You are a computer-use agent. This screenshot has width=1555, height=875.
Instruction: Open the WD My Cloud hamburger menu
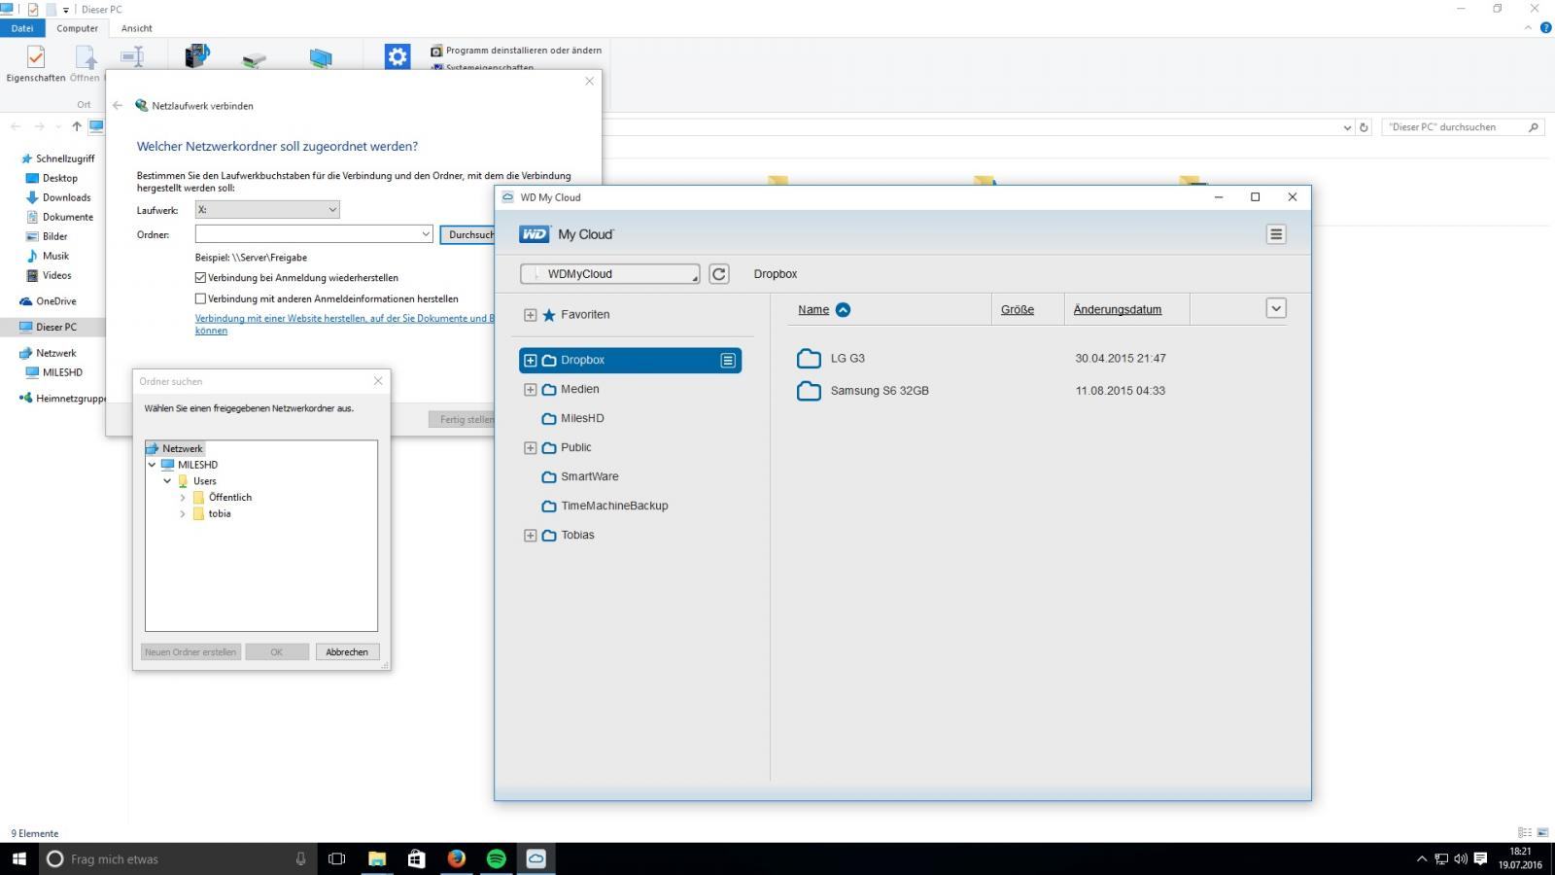click(x=1276, y=234)
